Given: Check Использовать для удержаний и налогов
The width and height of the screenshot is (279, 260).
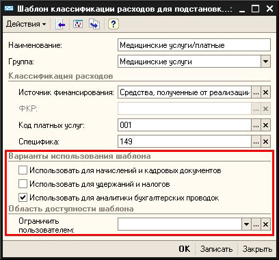Looking at the screenshot, I should (23, 183).
